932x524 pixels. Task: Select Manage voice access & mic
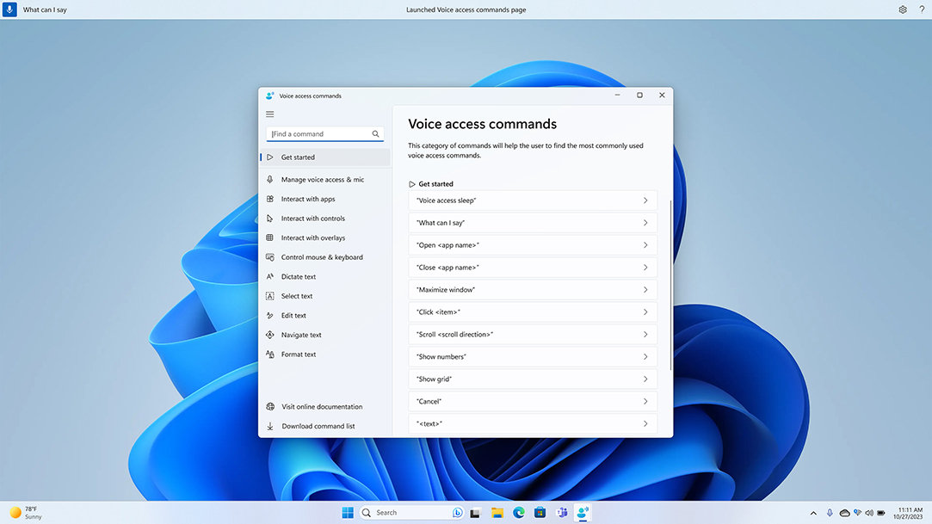click(x=322, y=180)
